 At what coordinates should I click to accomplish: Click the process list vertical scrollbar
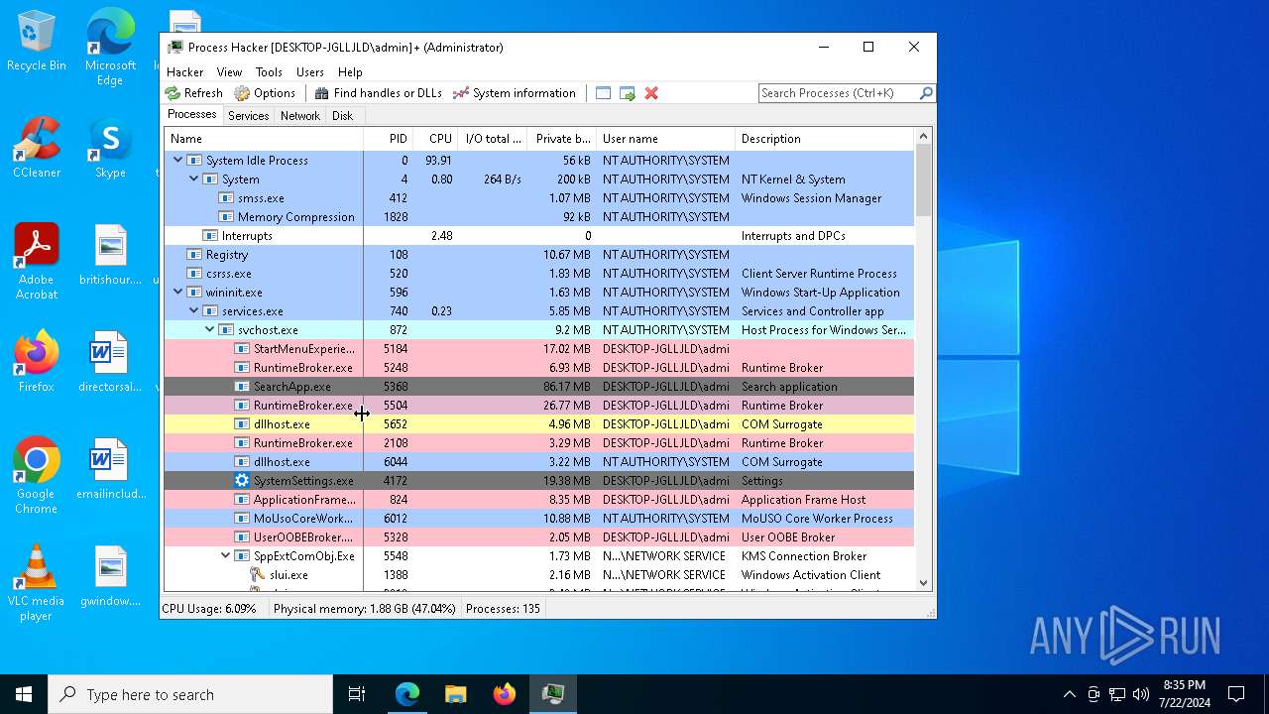point(923,179)
